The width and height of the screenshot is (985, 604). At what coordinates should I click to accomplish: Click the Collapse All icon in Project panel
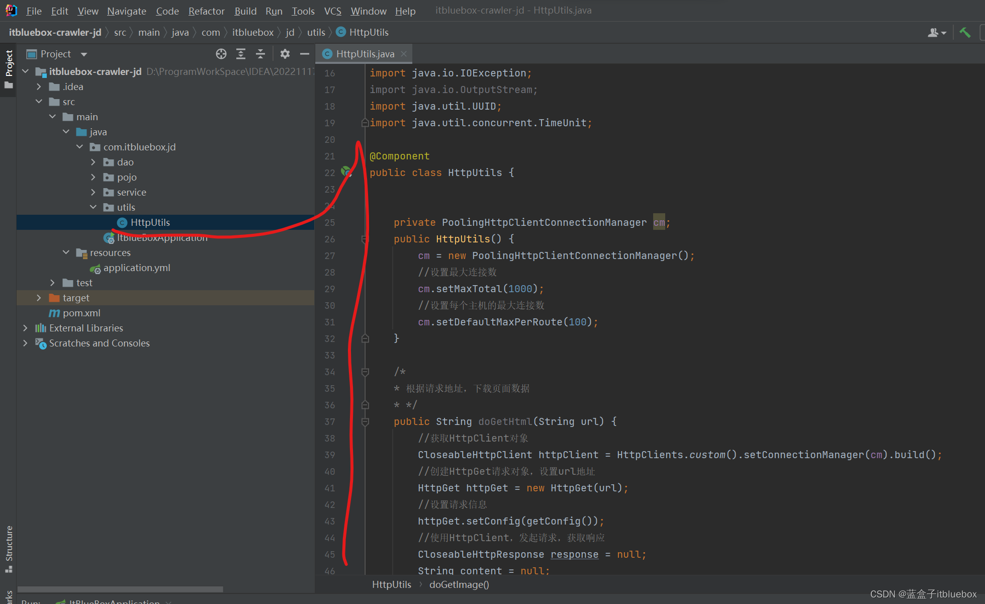(260, 54)
